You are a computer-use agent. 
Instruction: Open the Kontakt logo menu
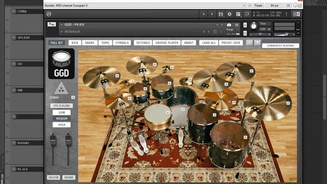pyautogui.click(x=49, y=14)
